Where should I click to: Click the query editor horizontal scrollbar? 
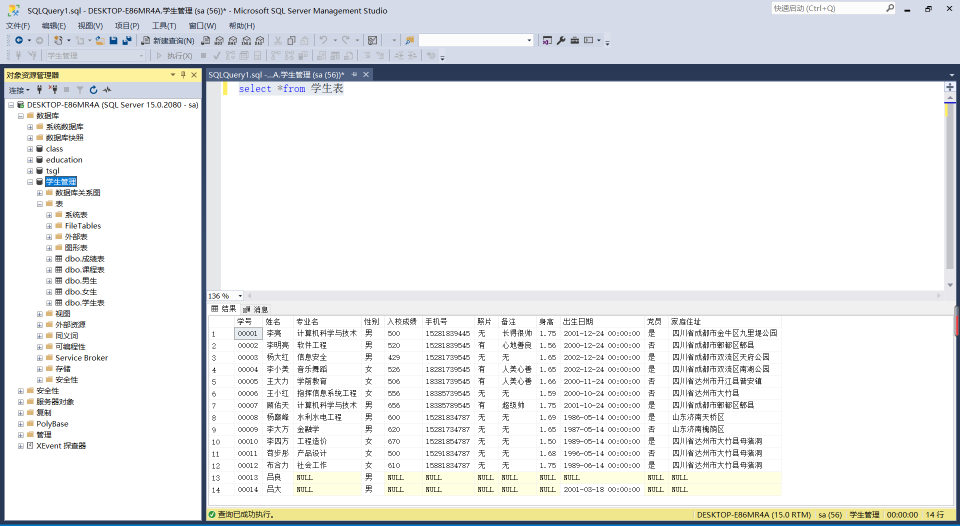click(x=594, y=296)
